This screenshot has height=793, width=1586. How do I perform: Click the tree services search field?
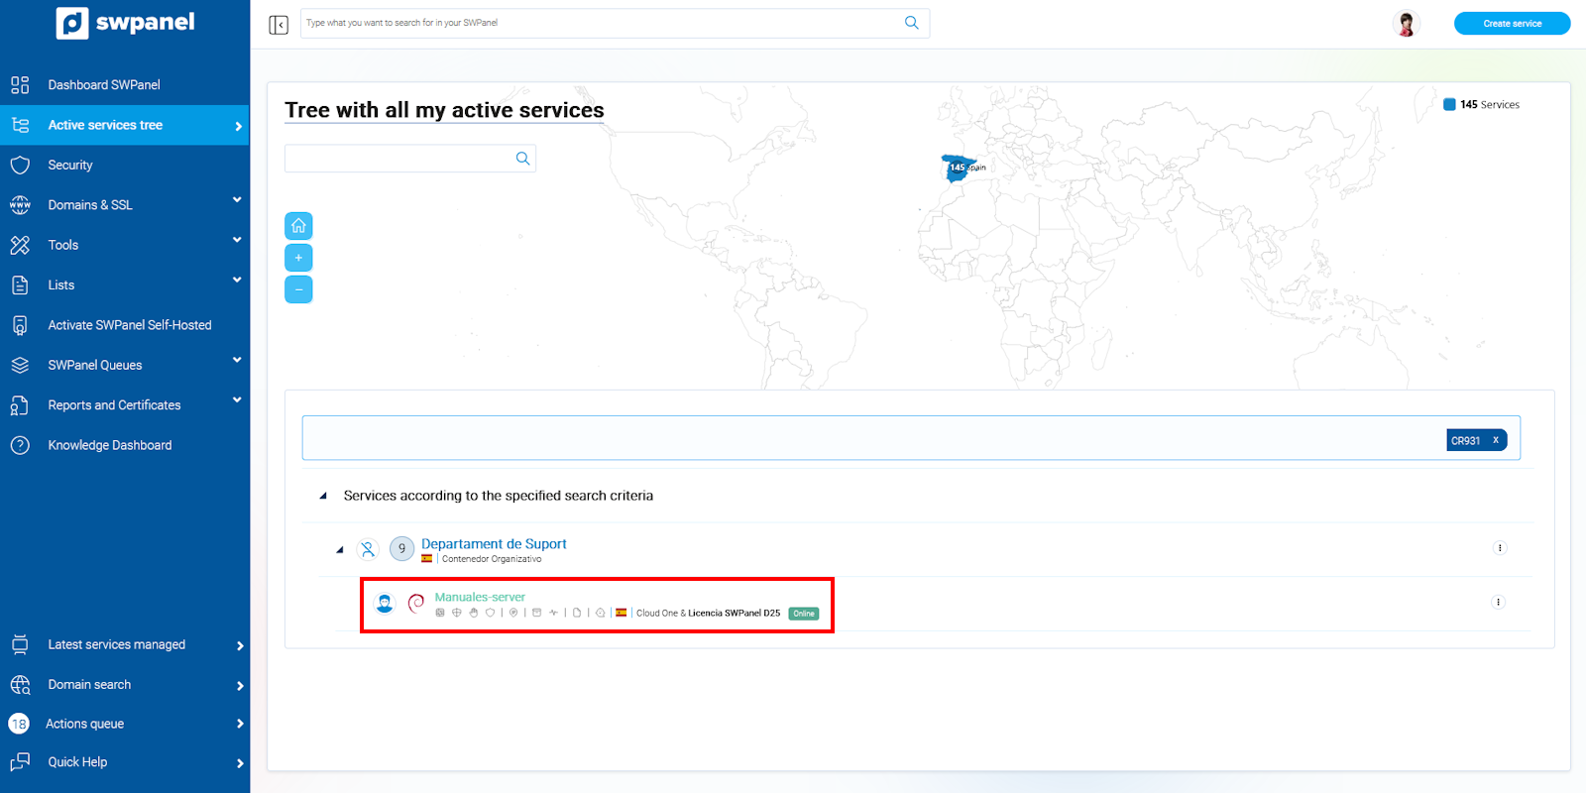[x=399, y=159]
